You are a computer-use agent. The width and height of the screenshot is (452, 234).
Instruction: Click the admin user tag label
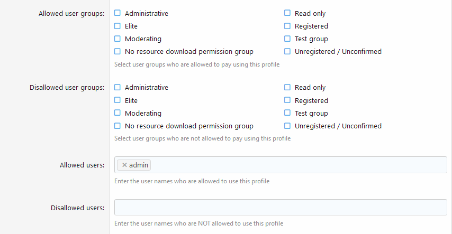[x=139, y=165]
